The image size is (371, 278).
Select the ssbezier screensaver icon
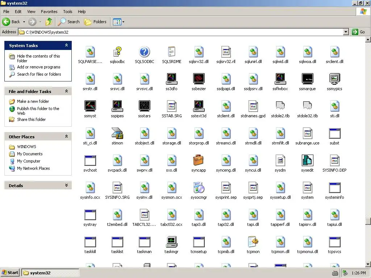click(199, 79)
